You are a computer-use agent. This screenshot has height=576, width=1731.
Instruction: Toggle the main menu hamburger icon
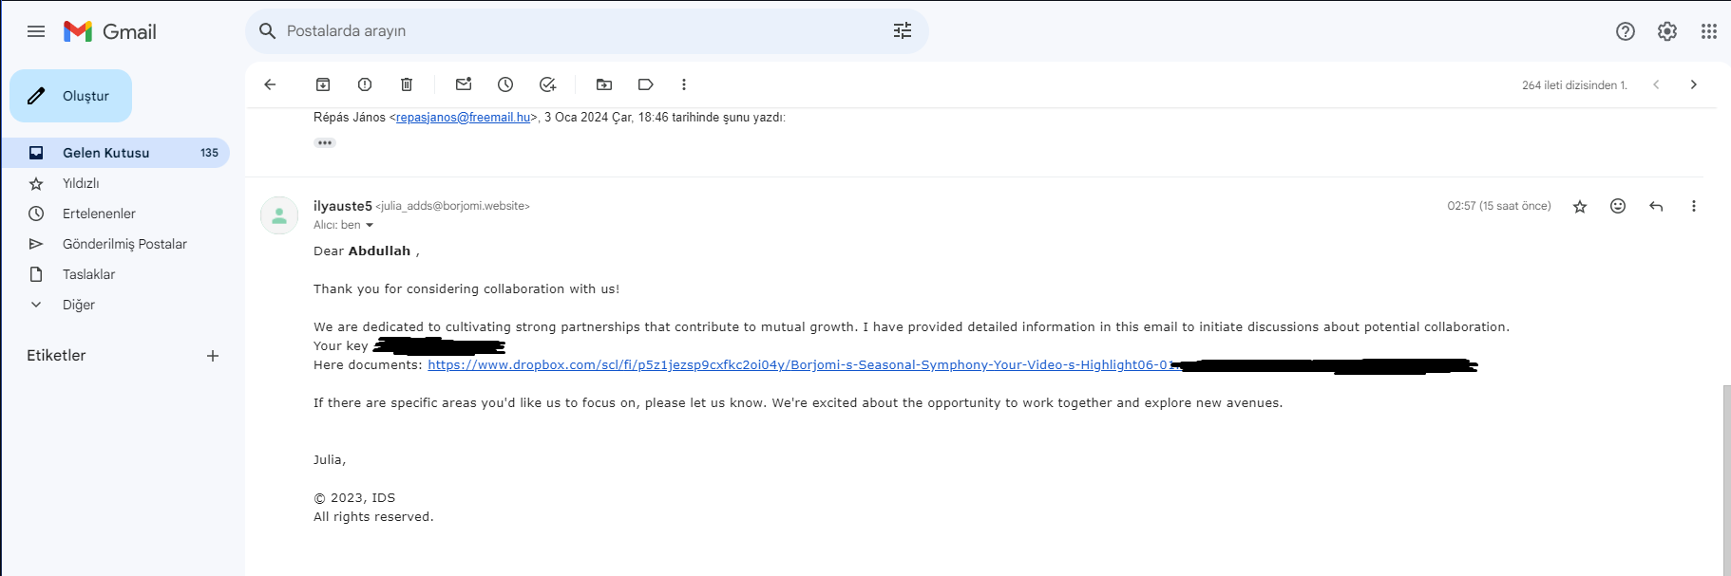pyautogui.click(x=36, y=31)
